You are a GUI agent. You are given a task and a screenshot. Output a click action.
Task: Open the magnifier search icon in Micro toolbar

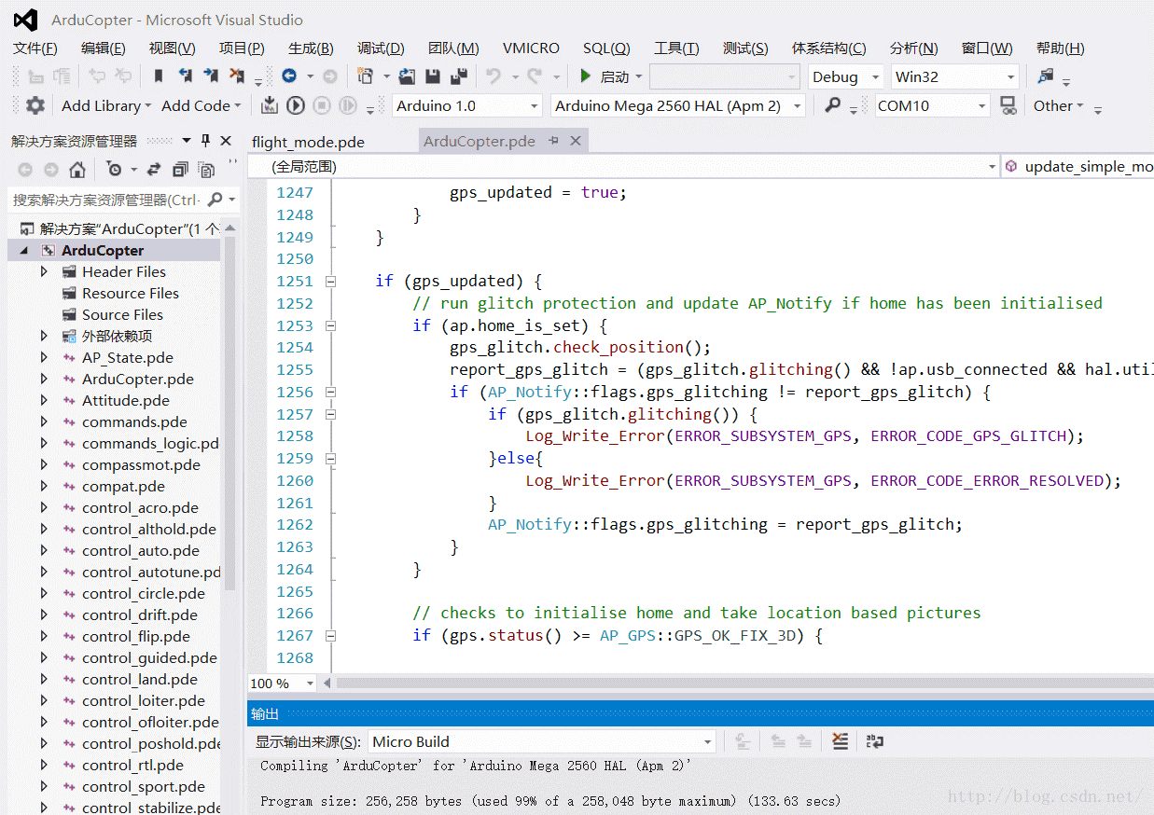[833, 105]
